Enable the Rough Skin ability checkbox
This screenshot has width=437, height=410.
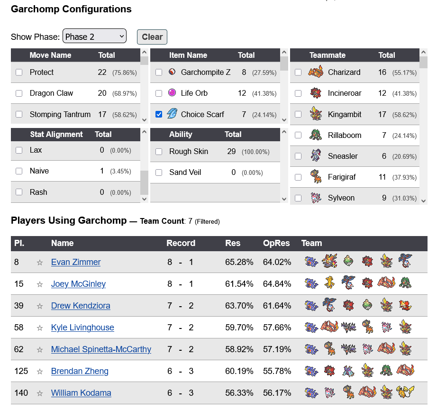click(x=159, y=151)
